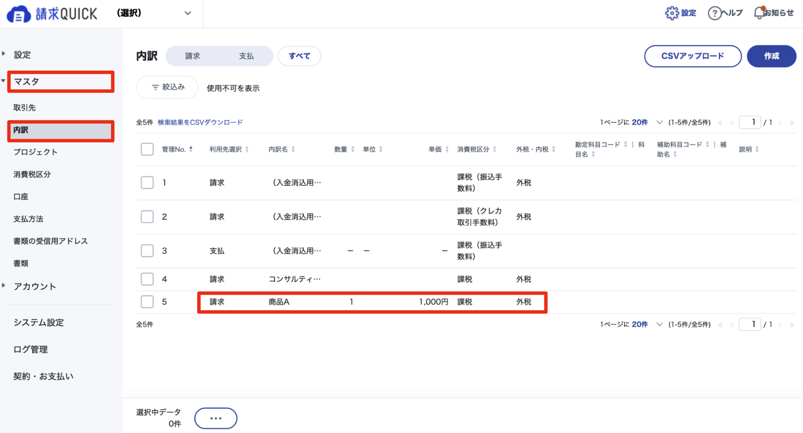Viewport: 803px width, 433px height.
Task: Click the CSVアップロード button
Action: pyautogui.click(x=693, y=56)
